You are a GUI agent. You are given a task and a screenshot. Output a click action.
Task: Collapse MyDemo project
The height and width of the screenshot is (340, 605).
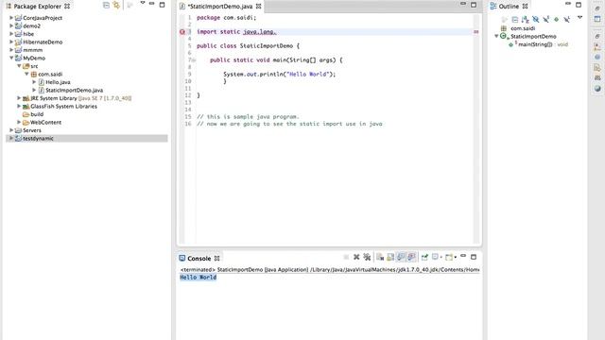(11, 58)
